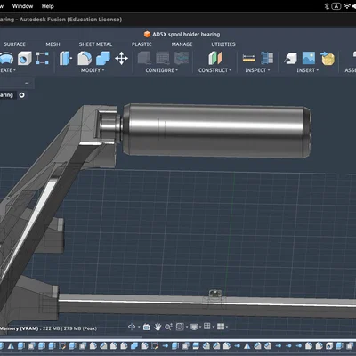Select the Press Pull tool
The image size is (356, 356).
coord(65,58)
